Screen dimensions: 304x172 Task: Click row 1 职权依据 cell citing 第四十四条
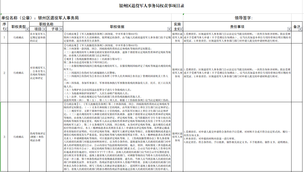[x=117, y=37]
